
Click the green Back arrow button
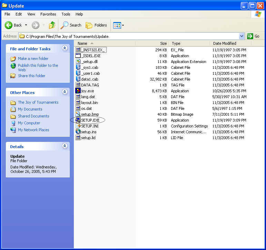point(9,25)
